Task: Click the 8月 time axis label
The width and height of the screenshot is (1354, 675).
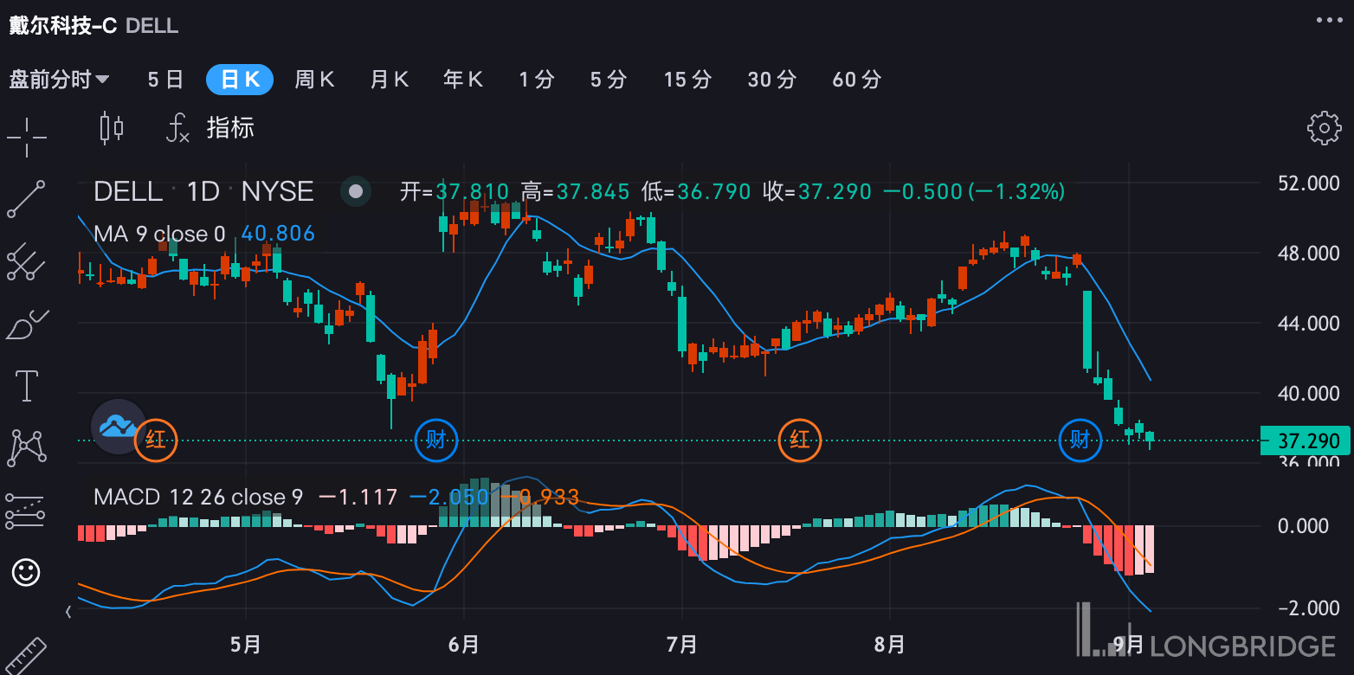Action: coord(890,645)
